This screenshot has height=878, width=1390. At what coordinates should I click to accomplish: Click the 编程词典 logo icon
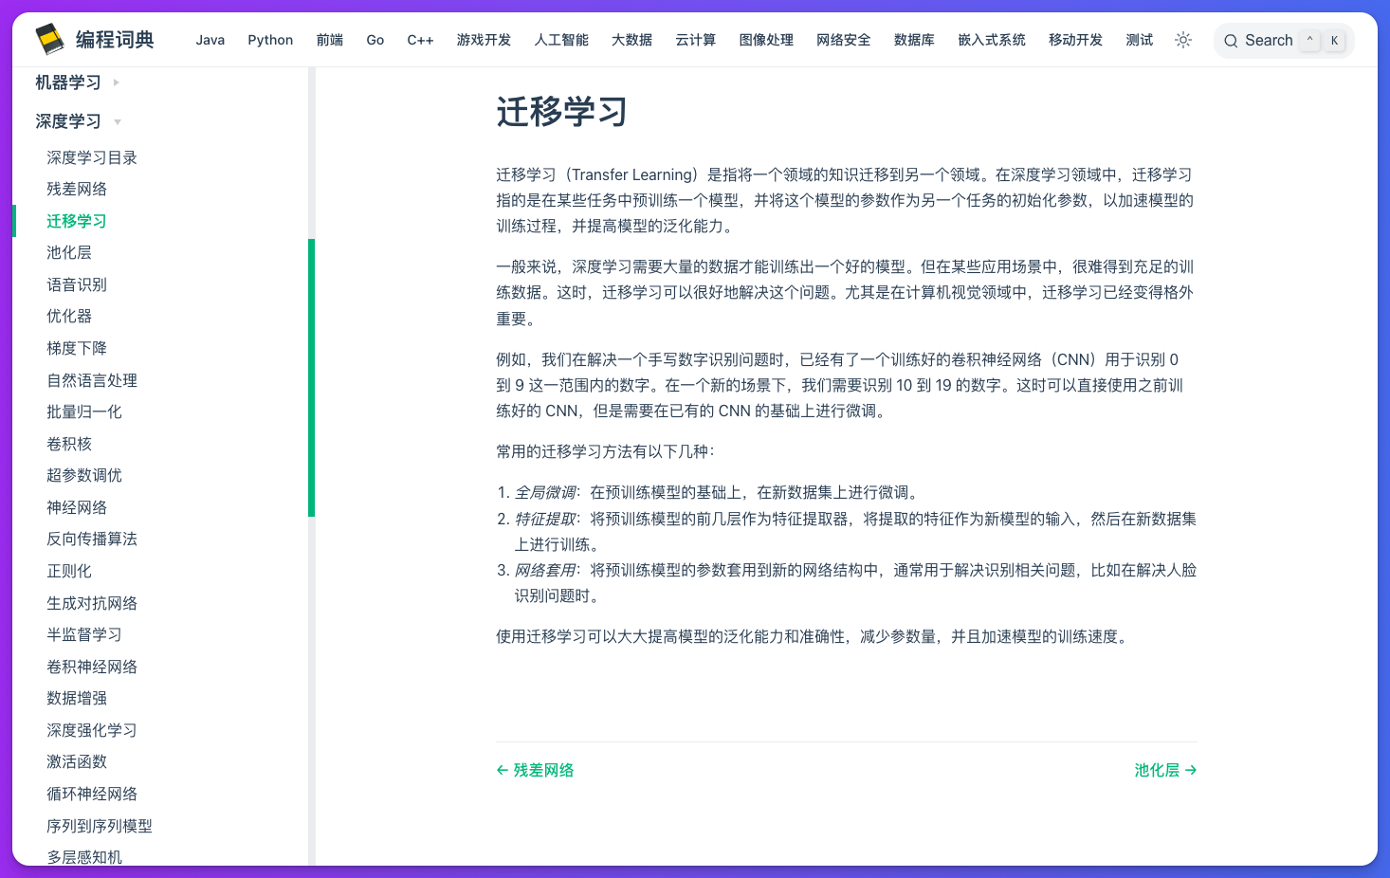click(49, 39)
